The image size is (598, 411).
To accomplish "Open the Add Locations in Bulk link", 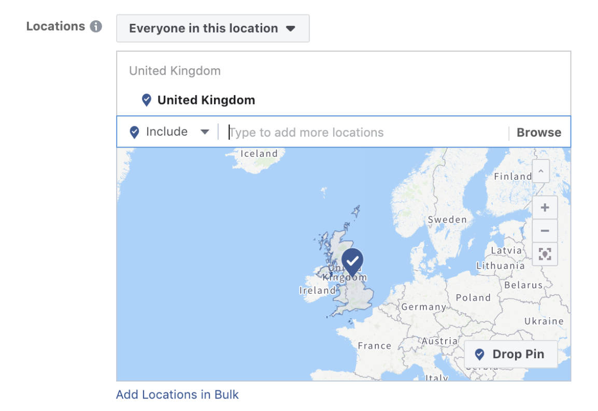I will 177,394.
